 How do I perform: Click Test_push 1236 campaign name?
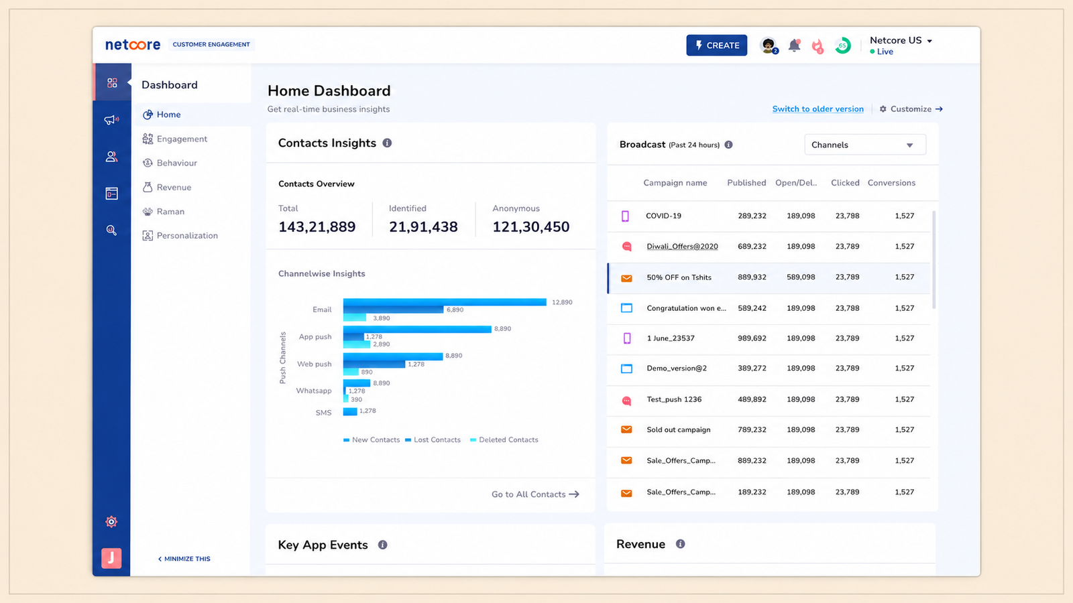coord(674,399)
